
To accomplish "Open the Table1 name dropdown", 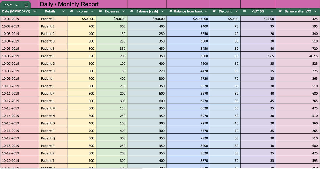I will pyautogui.click(x=17, y=5).
